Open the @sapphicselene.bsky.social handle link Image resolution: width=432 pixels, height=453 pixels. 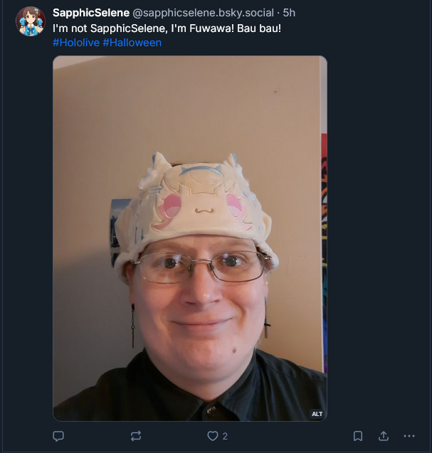pyautogui.click(x=203, y=13)
